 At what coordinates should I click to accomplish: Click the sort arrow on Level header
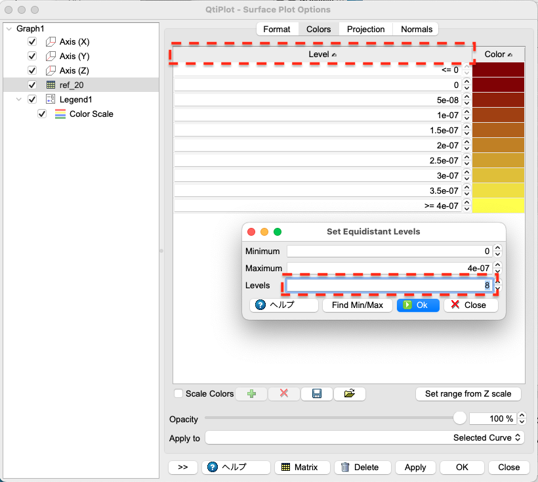[x=334, y=55]
